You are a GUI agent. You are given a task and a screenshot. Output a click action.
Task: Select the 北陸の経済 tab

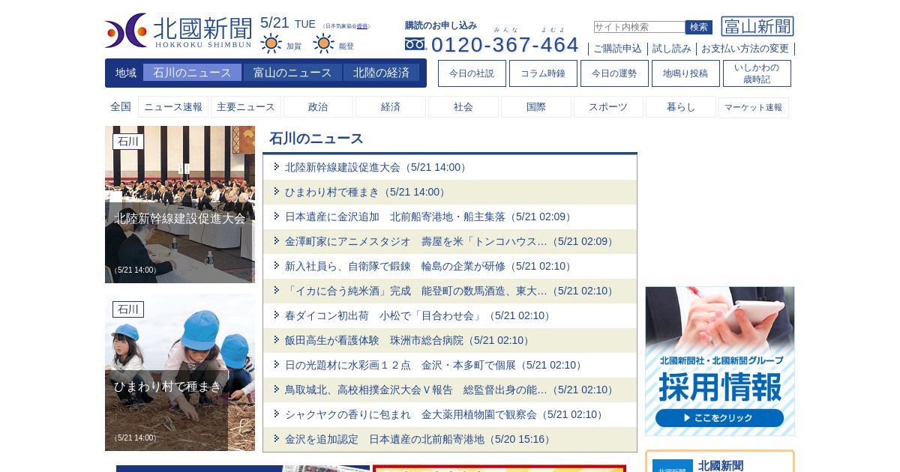click(x=381, y=73)
